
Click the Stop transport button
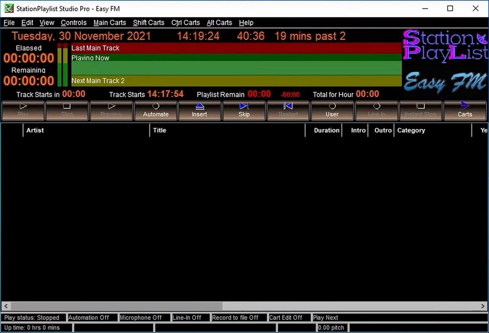(67, 110)
